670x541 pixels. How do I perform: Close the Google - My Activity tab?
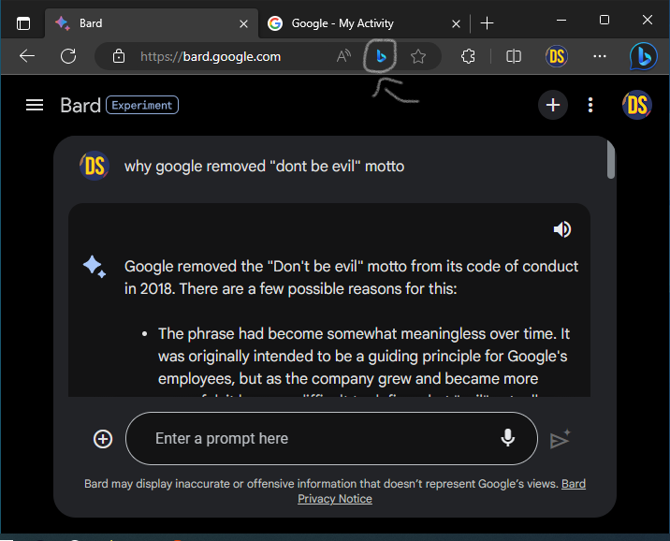coord(456,23)
